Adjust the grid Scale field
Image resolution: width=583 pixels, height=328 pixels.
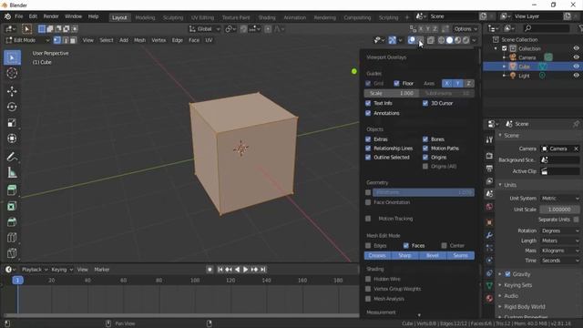[391, 93]
